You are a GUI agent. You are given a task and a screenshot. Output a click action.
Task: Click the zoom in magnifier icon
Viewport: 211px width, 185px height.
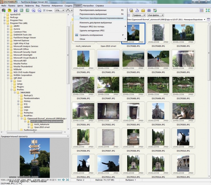pyautogui.click(x=33, y=10)
